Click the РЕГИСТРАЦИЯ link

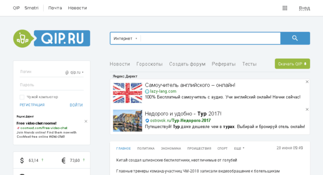[32, 105]
